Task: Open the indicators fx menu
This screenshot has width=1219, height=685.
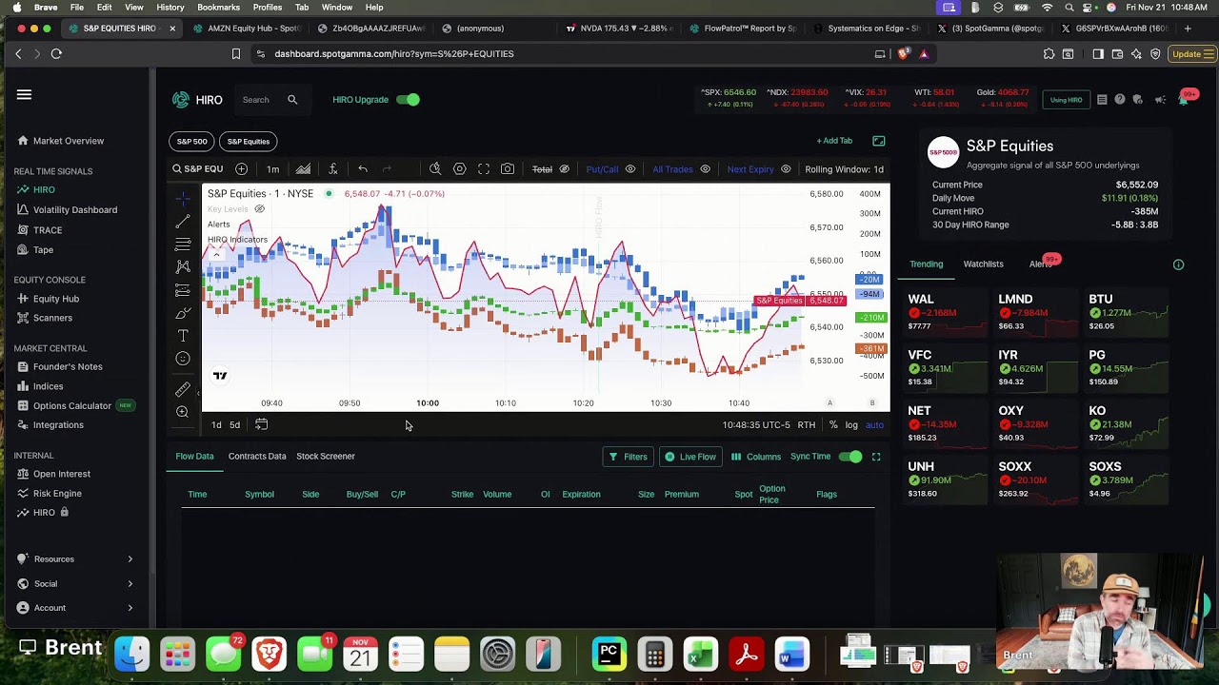Action: pyautogui.click(x=333, y=169)
